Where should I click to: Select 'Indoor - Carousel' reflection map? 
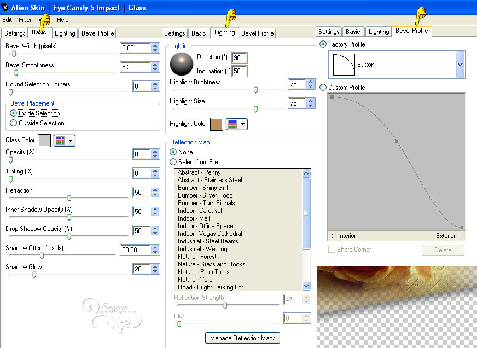coord(200,211)
